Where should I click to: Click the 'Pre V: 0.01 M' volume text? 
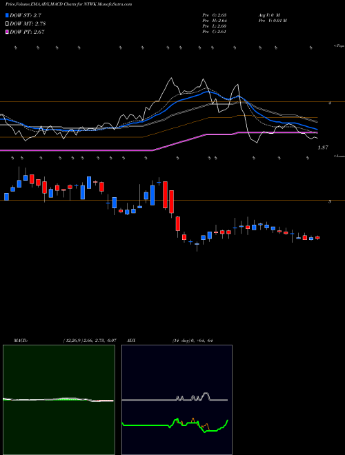pyautogui.click(x=273, y=21)
